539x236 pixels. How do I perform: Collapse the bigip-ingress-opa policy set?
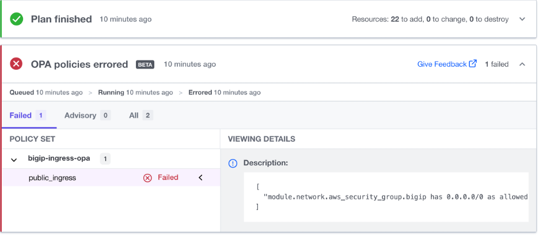(x=14, y=159)
